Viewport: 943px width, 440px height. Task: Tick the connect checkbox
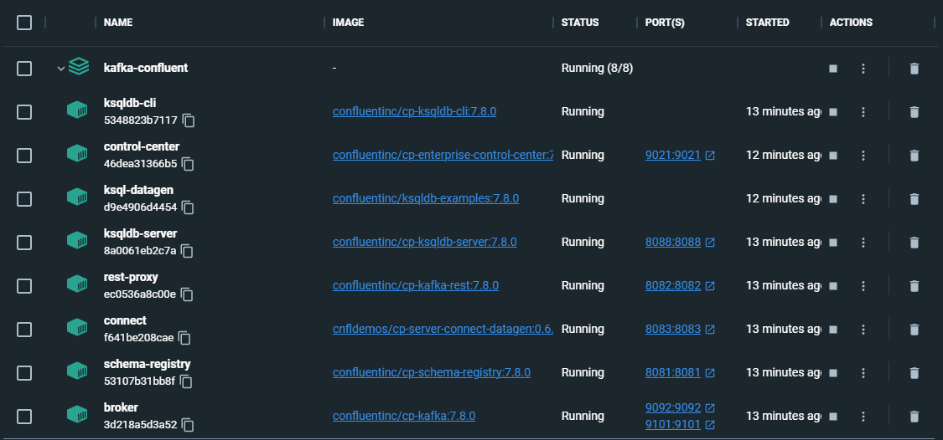(x=24, y=330)
